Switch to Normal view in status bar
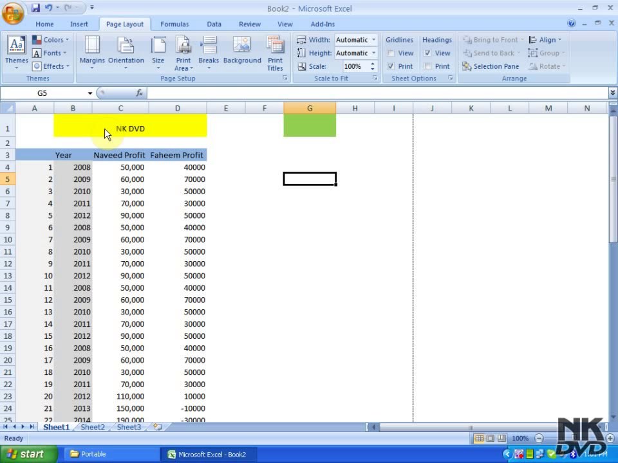618x463 pixels. pos(479,438)
